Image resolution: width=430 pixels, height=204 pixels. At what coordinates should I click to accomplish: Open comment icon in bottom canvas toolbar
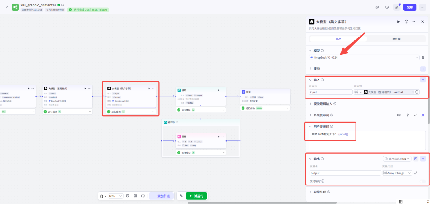pos(127,196)
